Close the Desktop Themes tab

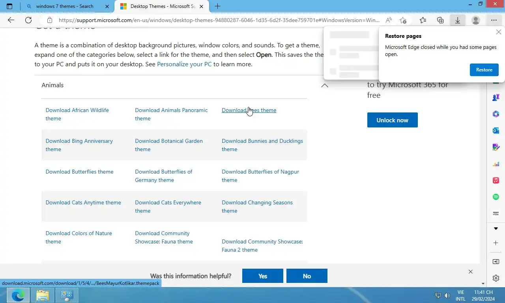pyautogui.click(x=202, y=6)
